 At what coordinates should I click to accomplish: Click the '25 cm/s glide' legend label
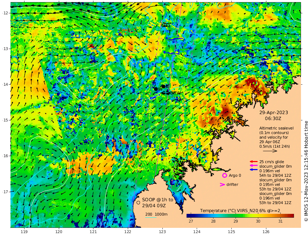(272, 162)
